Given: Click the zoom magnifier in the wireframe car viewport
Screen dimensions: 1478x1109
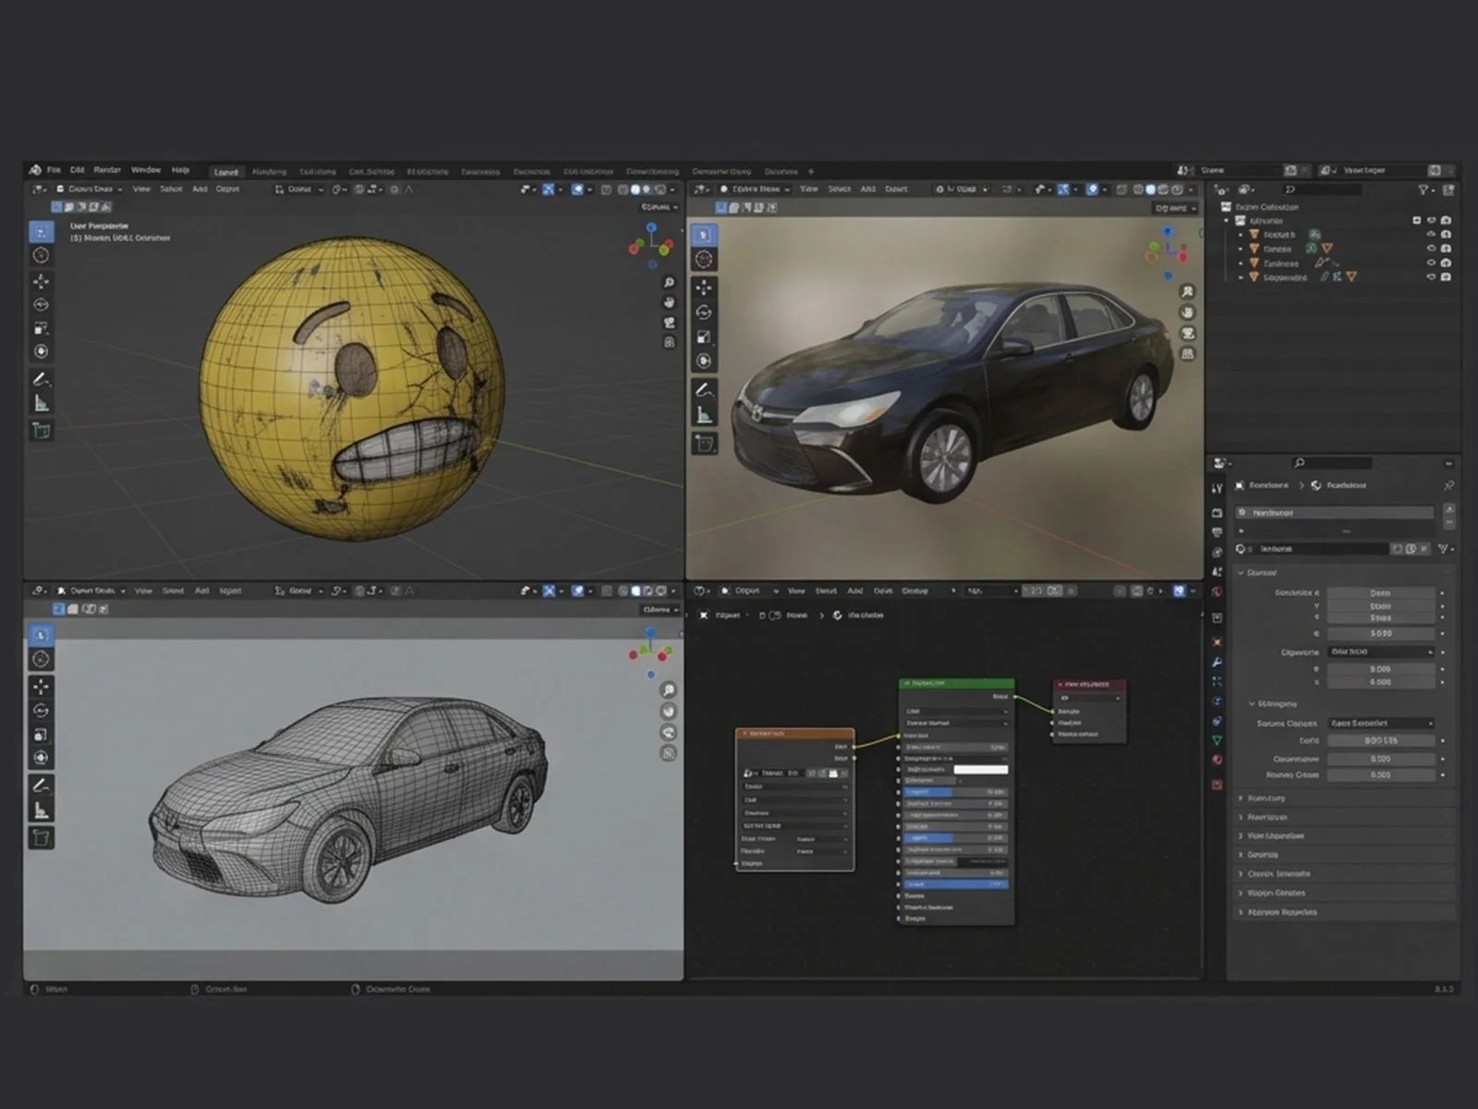Looking at the screenshot, I should 669,689.
